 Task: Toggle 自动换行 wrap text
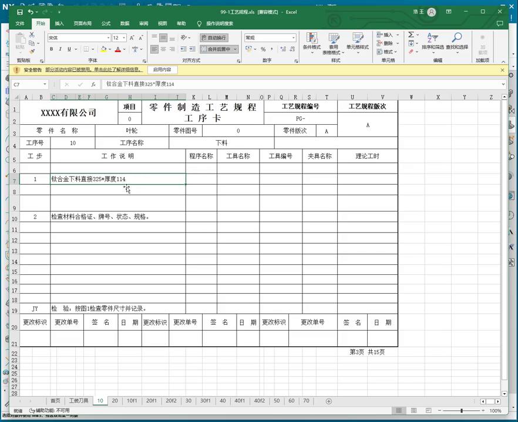point(213,38)
